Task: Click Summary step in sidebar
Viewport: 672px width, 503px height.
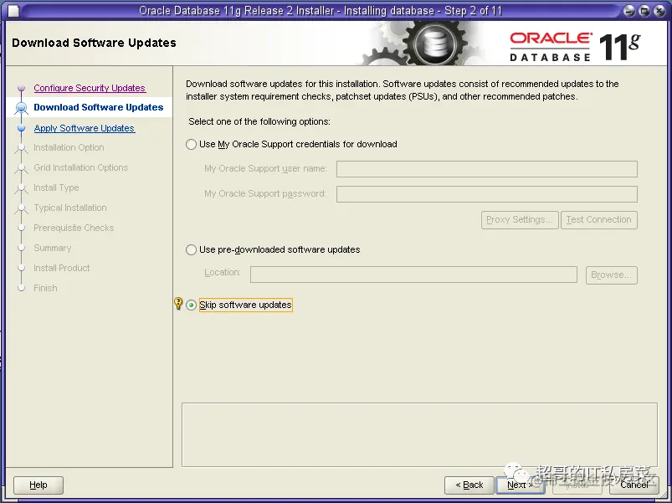Action: 53,248
